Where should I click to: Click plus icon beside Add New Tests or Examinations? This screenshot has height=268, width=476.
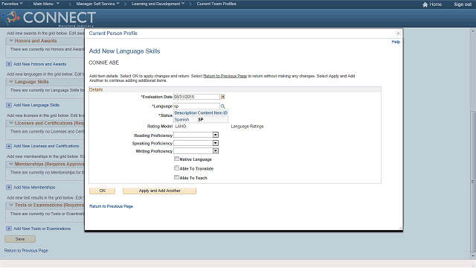click(x=9, y=229)
